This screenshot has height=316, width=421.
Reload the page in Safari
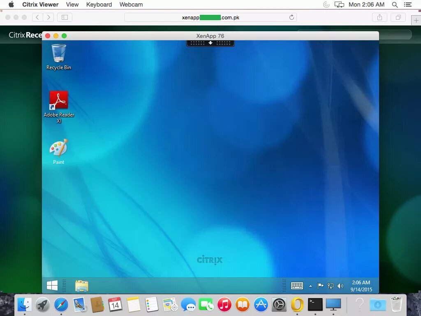[x=291, y=17]
